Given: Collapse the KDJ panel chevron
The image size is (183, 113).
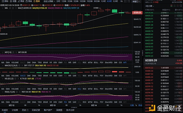Looking at the screenshot, I should coord(2,79).
